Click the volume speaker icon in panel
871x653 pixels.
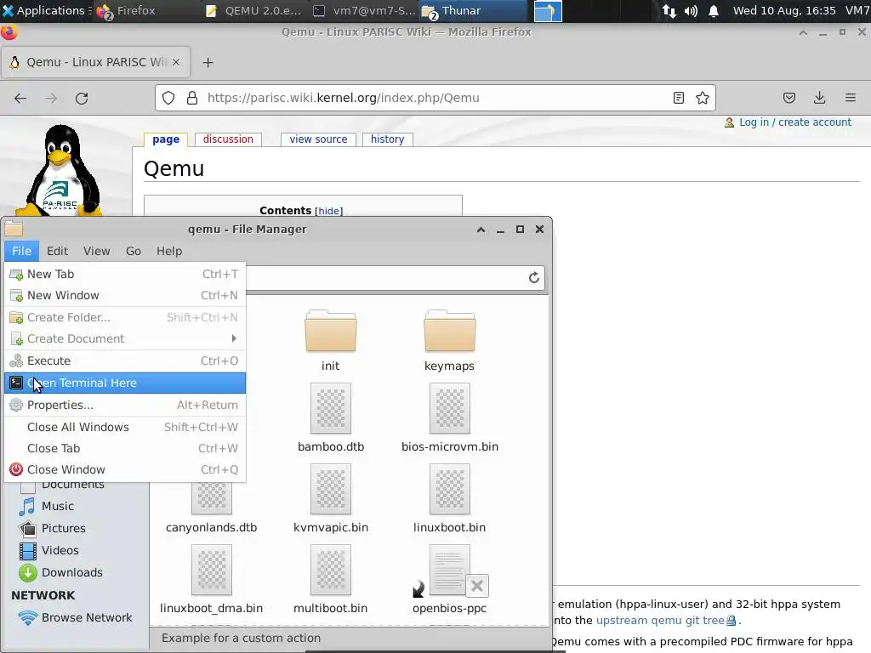click(691, 11)
